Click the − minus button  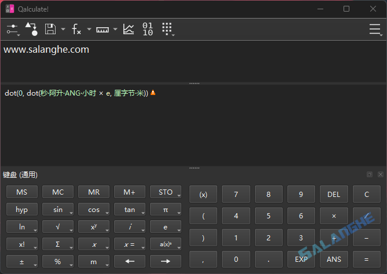click(x=367, y=238)
